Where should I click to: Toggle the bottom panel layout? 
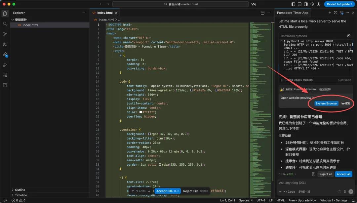click(299, 4)
